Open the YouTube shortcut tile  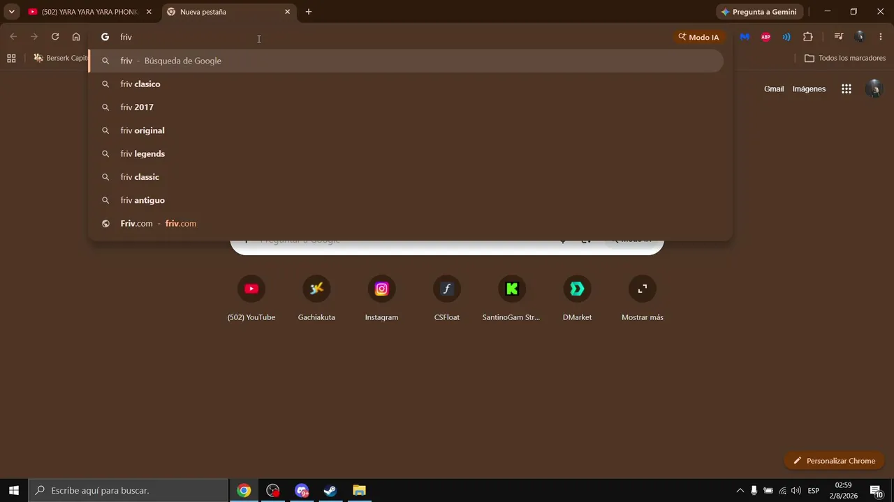[x=251, y=298]
